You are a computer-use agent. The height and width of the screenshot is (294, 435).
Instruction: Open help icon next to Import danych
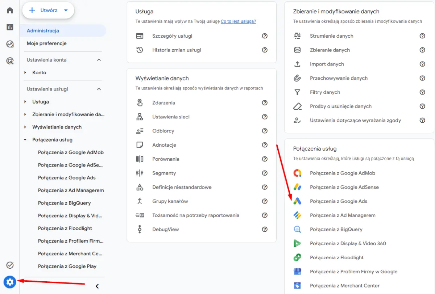click(422, 64)
